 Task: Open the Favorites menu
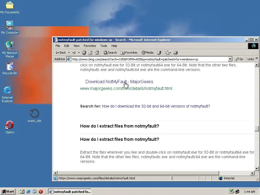90,46
